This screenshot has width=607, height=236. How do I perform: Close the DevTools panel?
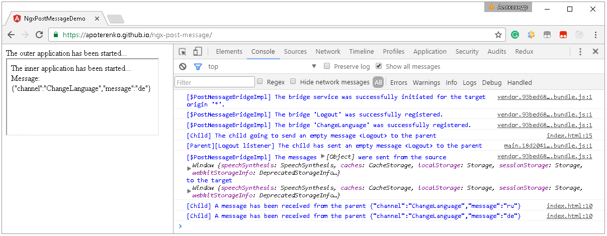pos(595,51)
